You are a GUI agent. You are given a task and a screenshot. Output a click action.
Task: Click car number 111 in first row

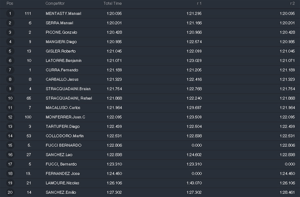click(28, 13)
